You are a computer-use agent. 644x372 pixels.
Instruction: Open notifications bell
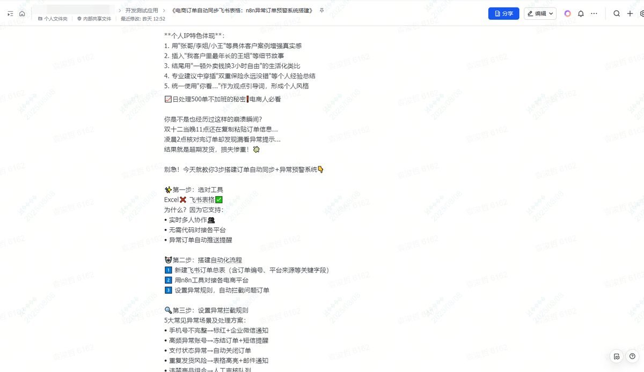pyautogui.click(x=581, y=13)
